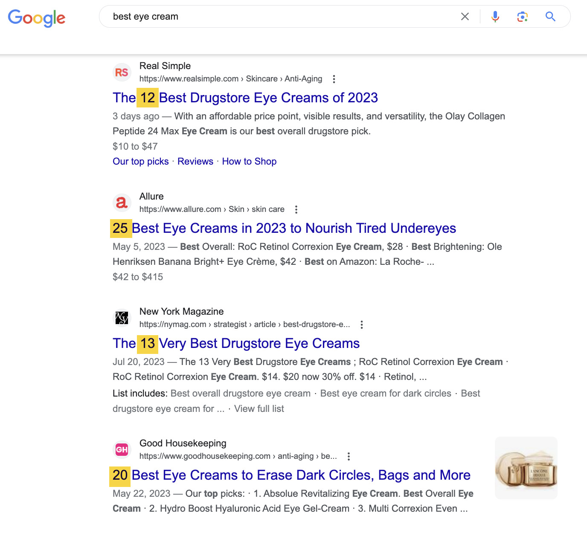Viewport: 587px width, 533px height.
Task: Open the 'Our top picks' sitelink
Action: (x=140, y=161)
